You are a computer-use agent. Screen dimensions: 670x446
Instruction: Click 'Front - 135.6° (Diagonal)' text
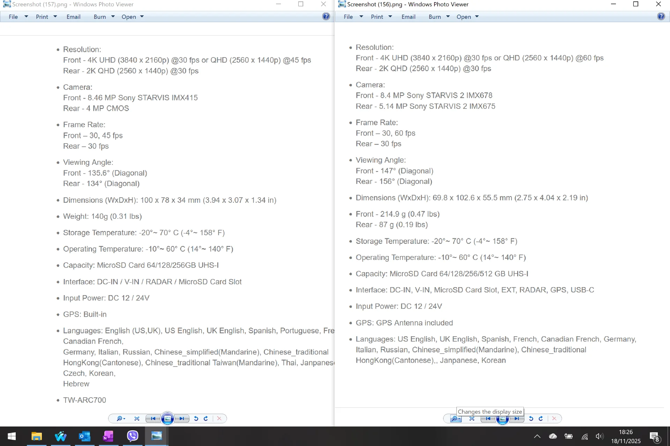[x=105, y=173]
